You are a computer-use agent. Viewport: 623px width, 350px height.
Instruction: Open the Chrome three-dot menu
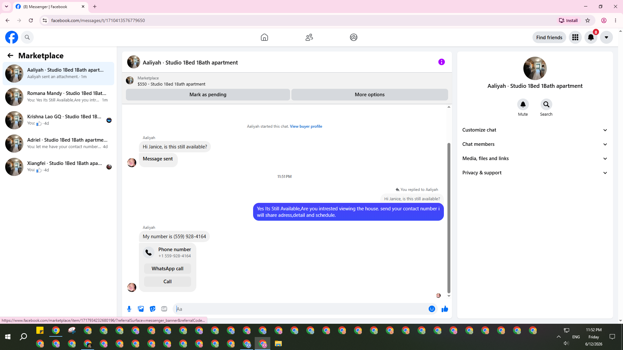[x=616, y=20]
